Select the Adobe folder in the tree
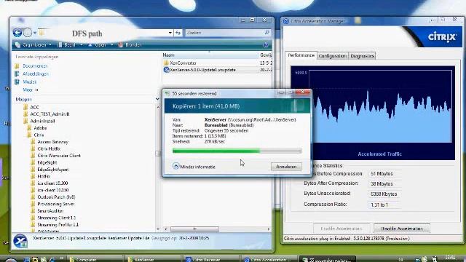Image resolution: width=466 pixels, height=262 pixels. (40, 128)
